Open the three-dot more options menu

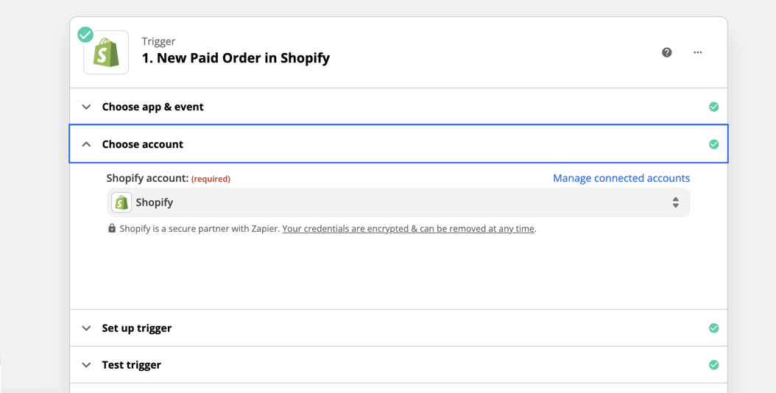697,52
